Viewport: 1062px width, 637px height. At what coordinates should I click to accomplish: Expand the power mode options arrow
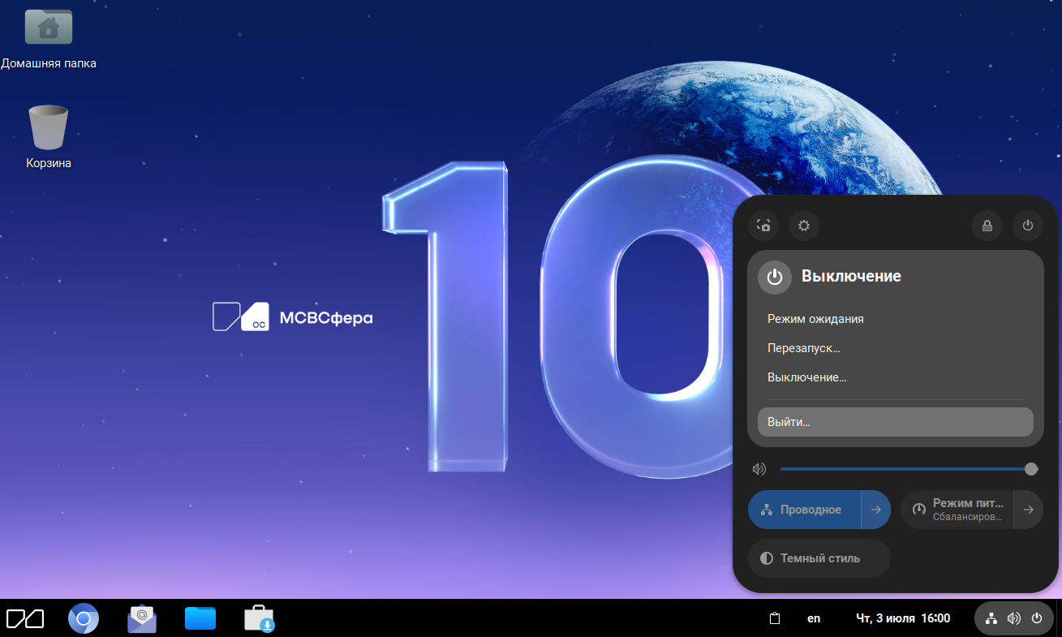1028,510
